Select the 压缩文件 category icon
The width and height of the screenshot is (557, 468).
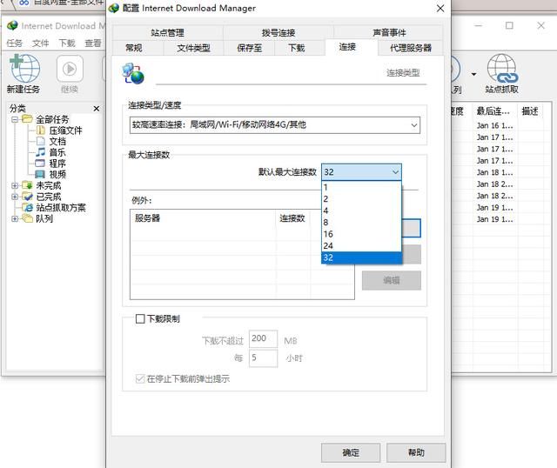pos(41,130)
